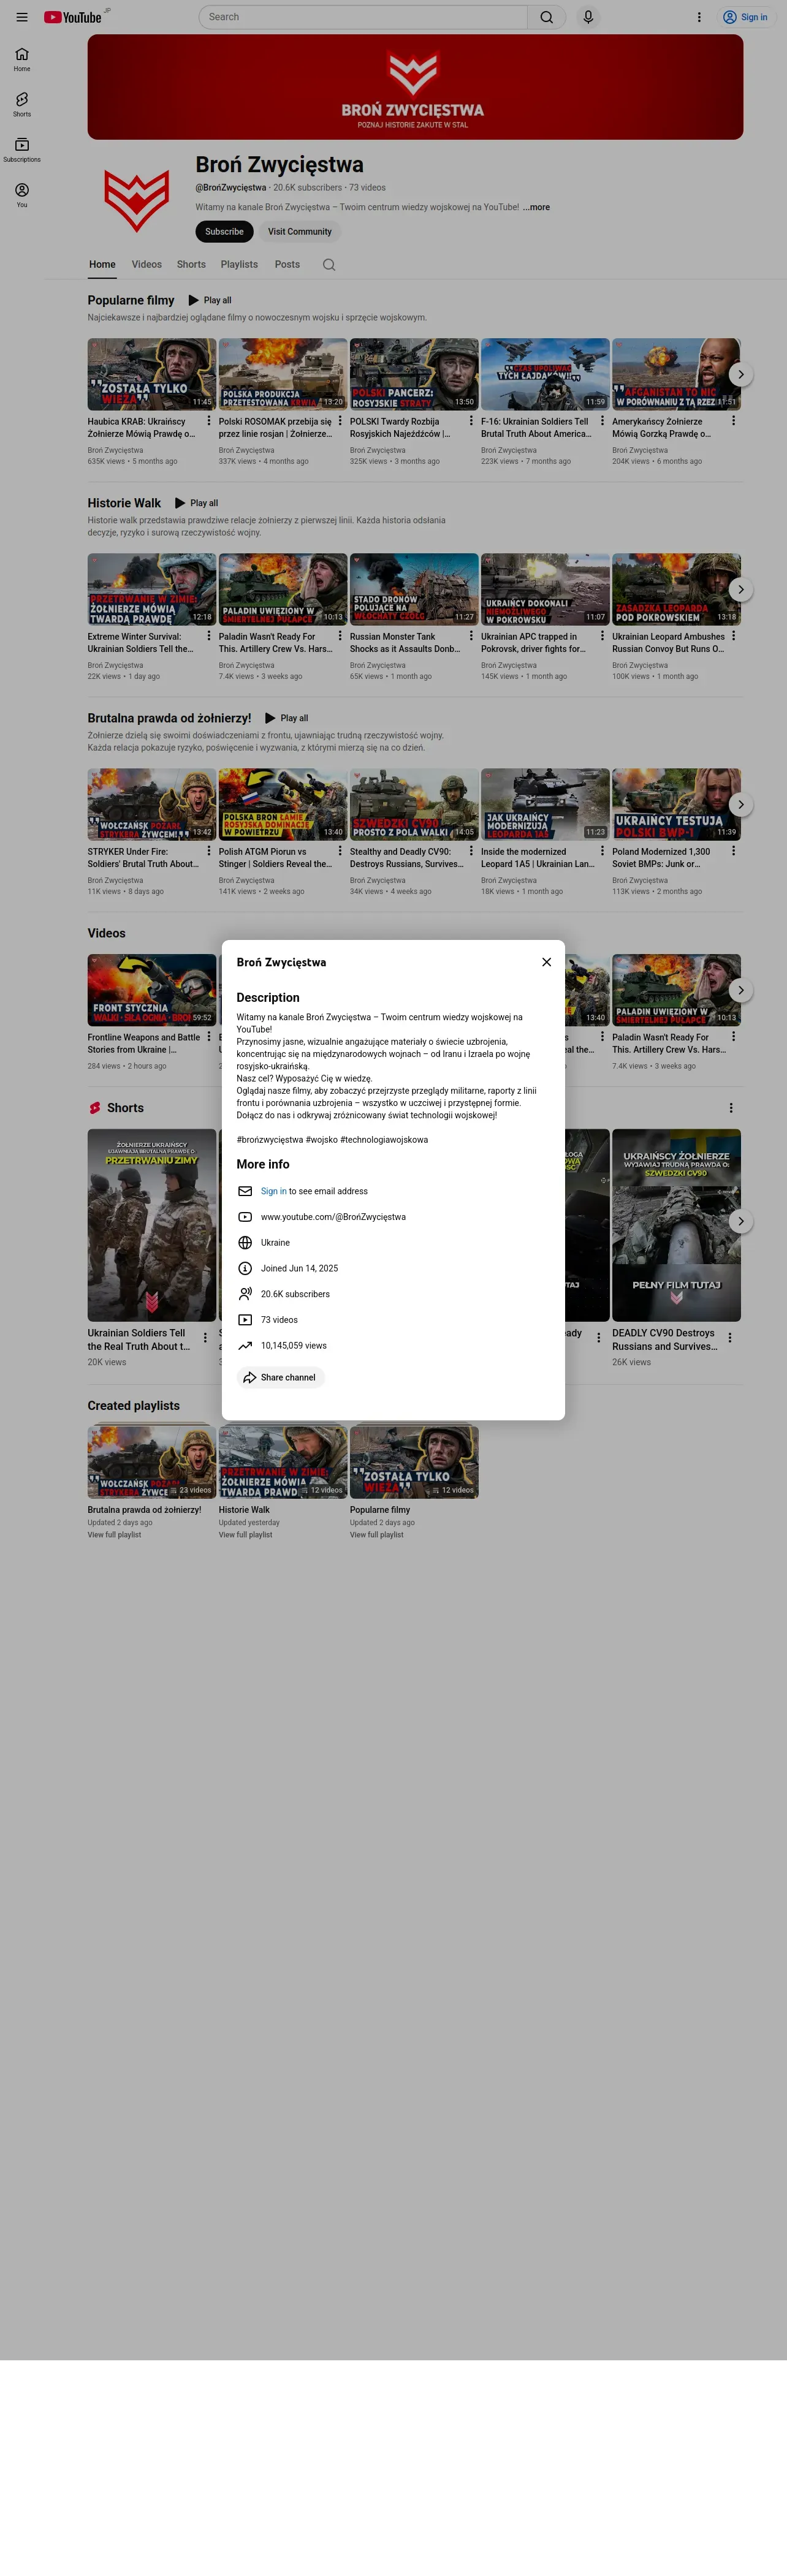The height and width of the screenshot is (2576, 787).
Task: Open Shorts section kebab menu
Action: pyautogui.click(x=731, y=1108)
